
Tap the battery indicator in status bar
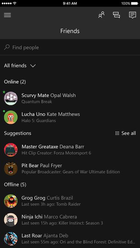134,3
